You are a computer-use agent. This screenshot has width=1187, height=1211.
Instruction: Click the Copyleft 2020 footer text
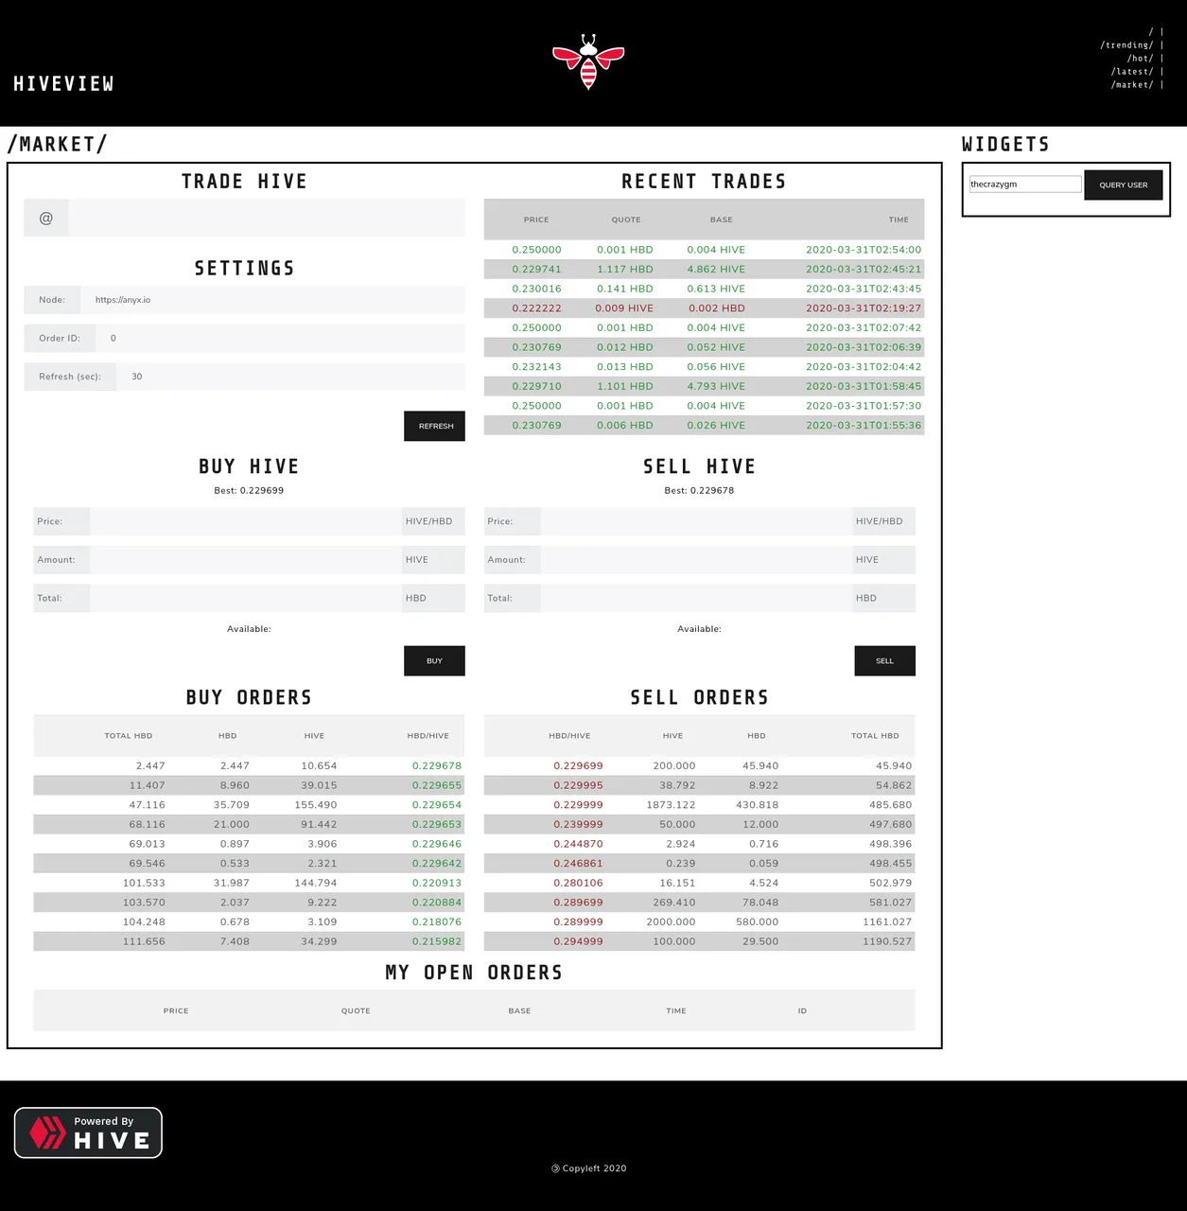(589, 1168)
